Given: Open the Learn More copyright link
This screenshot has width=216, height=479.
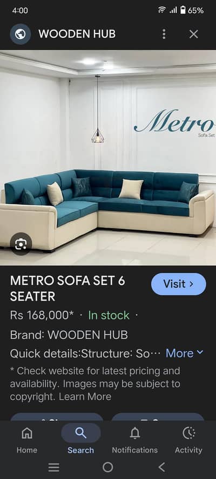Looking at the screenshot, I should coord(85,396).
